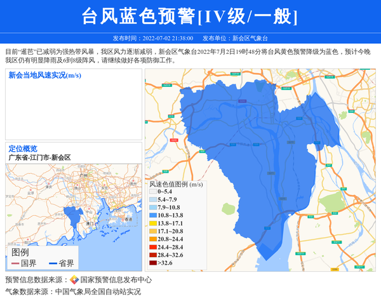Click the National Warning Center logo icon
This screenshot has width=381, height=299.
(74, 280)
